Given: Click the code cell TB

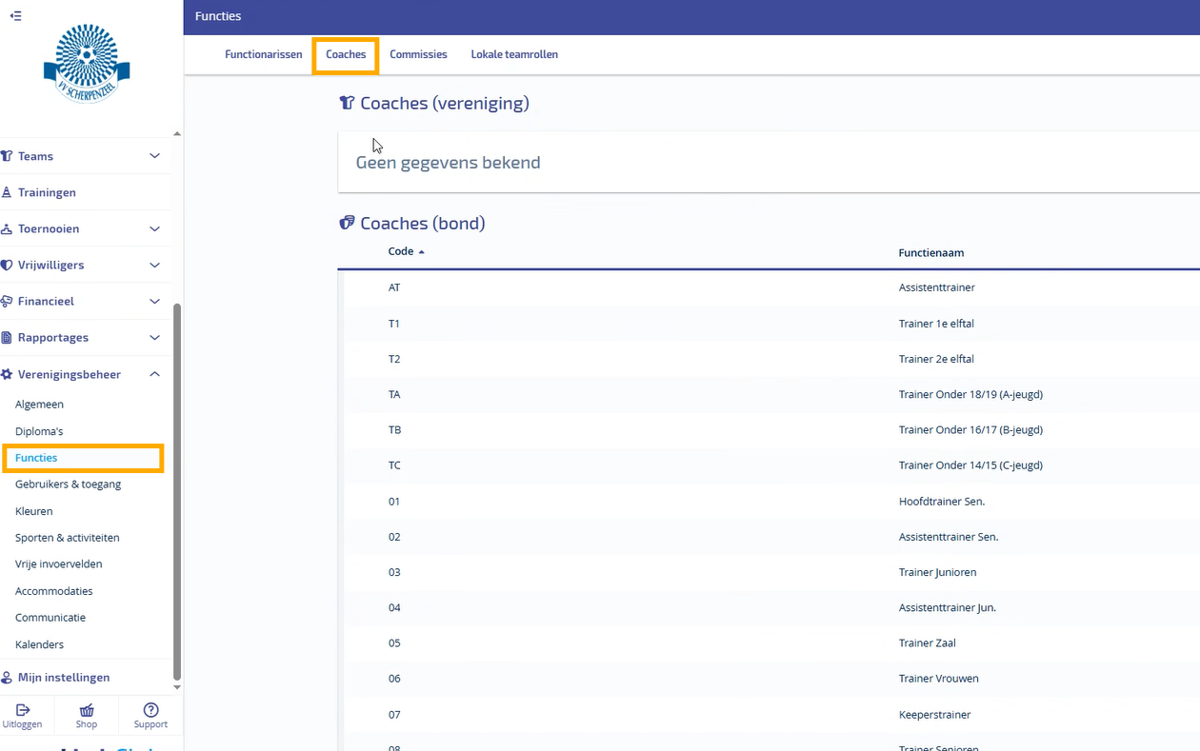Looking at the screenshot, I should [x=395, y=430].
